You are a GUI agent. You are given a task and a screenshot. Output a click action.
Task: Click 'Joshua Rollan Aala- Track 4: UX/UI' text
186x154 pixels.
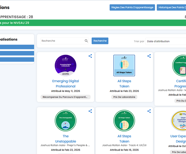tap(124, 145)
